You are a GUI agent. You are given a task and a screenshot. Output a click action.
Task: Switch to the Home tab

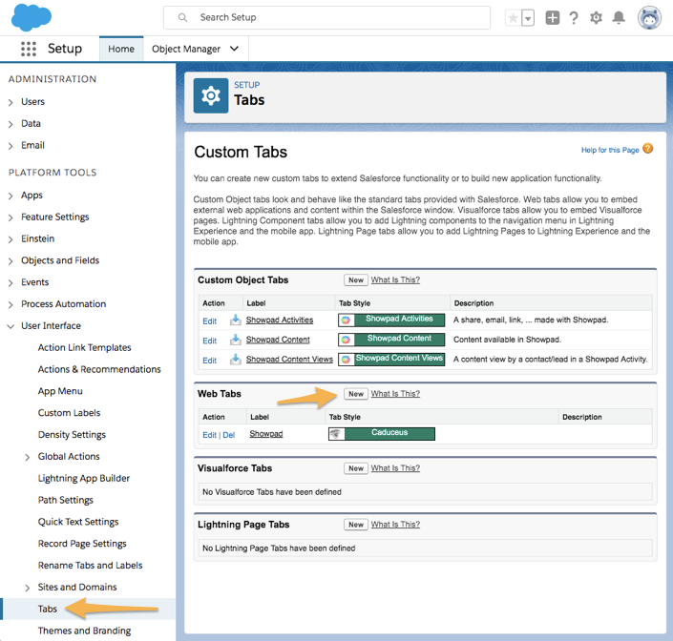pos(121,49)
